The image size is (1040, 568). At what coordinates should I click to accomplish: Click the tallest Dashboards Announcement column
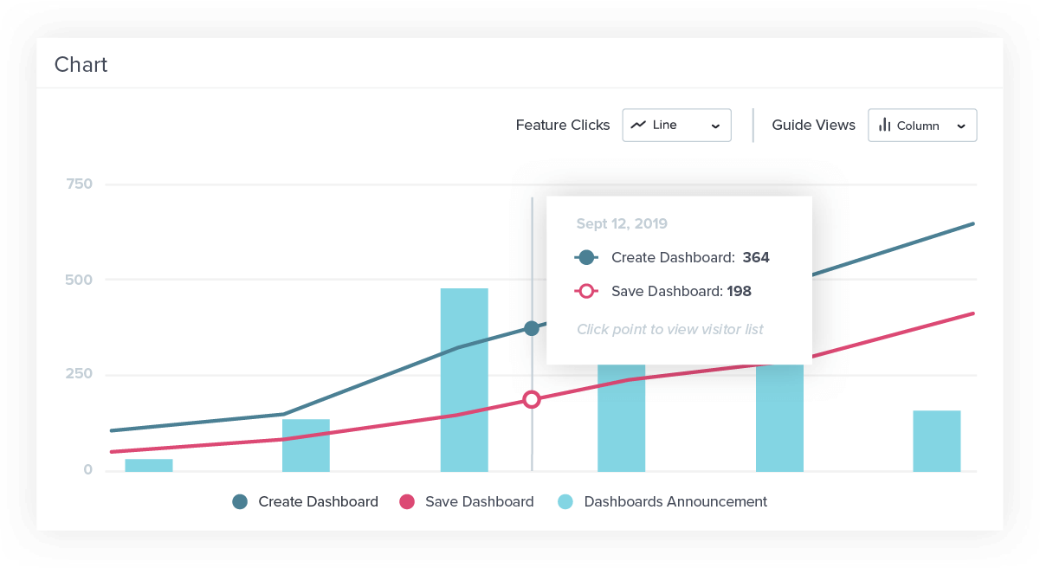464,379
